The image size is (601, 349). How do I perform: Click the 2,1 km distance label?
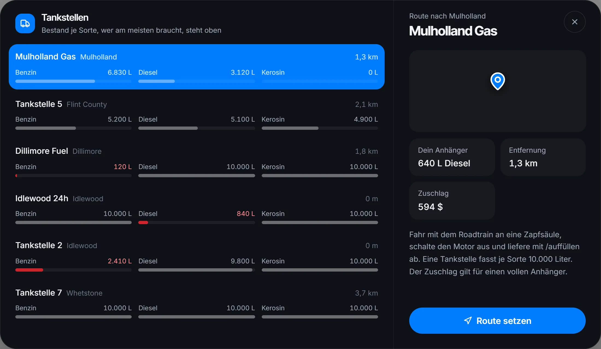point(367,104)
